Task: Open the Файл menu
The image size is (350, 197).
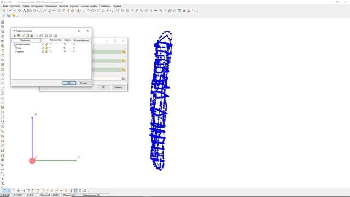Action: [x=5, y=6]
